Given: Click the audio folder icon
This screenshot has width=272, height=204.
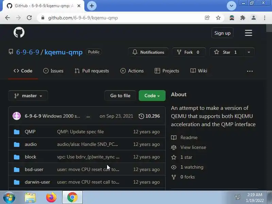Looking at the screenshot, I should pos(17,144).
